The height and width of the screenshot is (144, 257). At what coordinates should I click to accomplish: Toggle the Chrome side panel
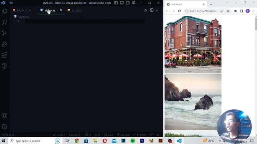tap(241, 11)
